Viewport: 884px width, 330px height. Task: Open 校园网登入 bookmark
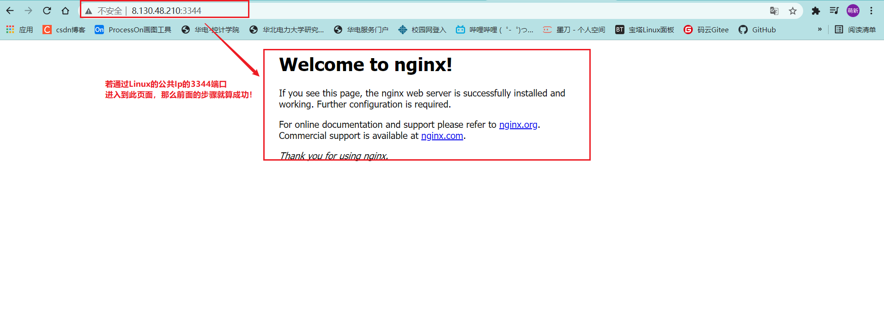pos(423,30)
